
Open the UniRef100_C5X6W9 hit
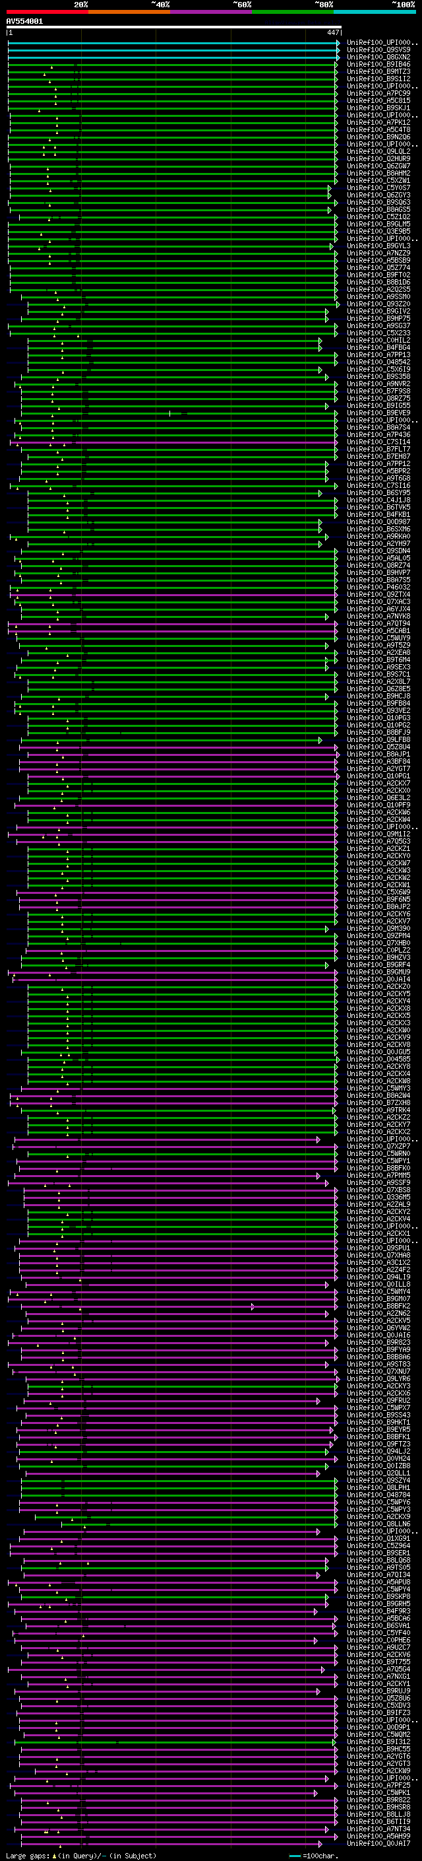(x=378, y=893)
